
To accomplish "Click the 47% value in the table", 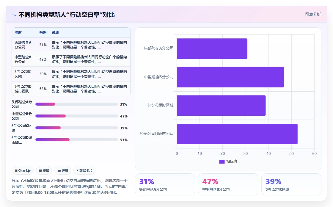I will pyautogui.click(x=43, y=59).
